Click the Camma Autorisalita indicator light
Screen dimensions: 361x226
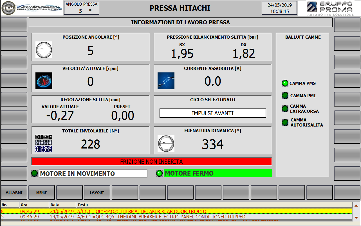pyautogui.click(x=285, y=122)
